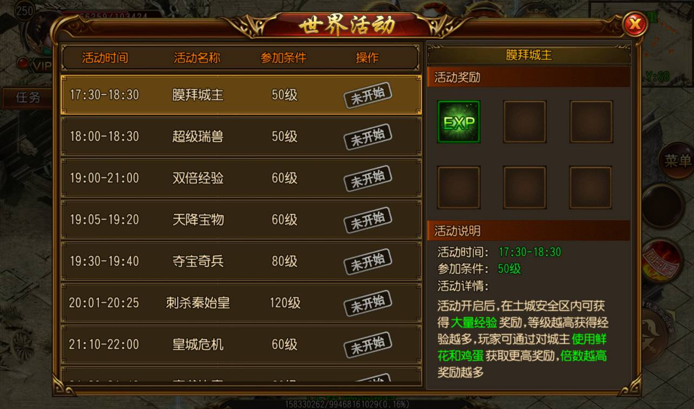
Task: Click the level 250 player badge
Action: 25,10
